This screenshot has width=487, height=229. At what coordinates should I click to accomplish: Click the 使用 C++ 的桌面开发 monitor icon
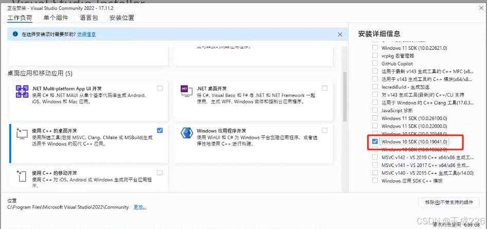pos(22,134)
